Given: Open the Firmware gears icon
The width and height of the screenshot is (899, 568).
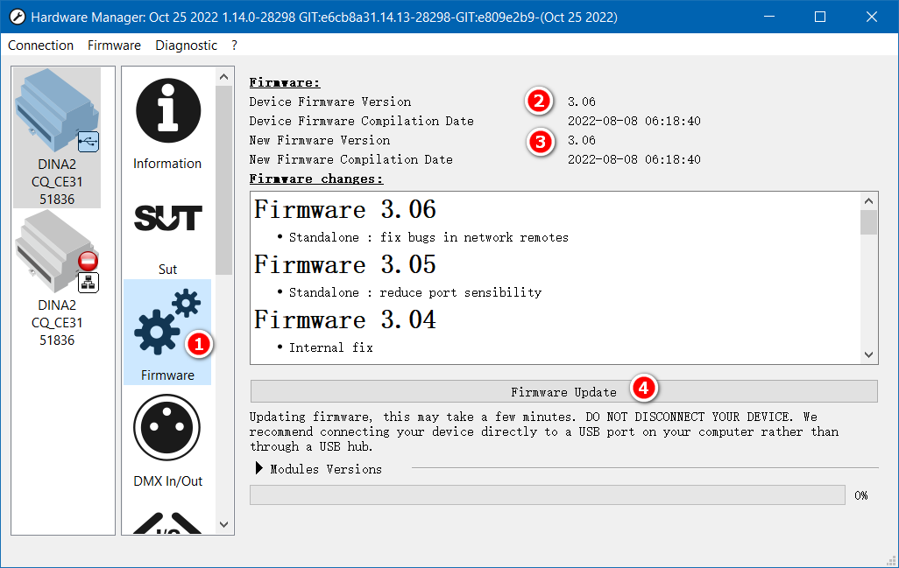Looking at the screenshot, I should coord(167,324).
